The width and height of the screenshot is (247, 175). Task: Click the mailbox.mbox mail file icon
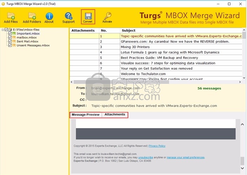tap(14, 37)
